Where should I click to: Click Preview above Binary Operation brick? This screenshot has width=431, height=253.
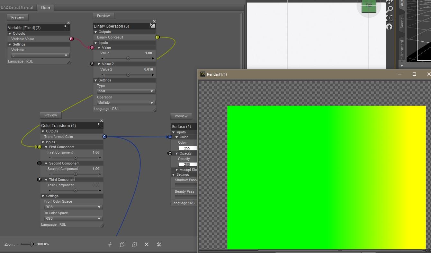click(103, 16)
